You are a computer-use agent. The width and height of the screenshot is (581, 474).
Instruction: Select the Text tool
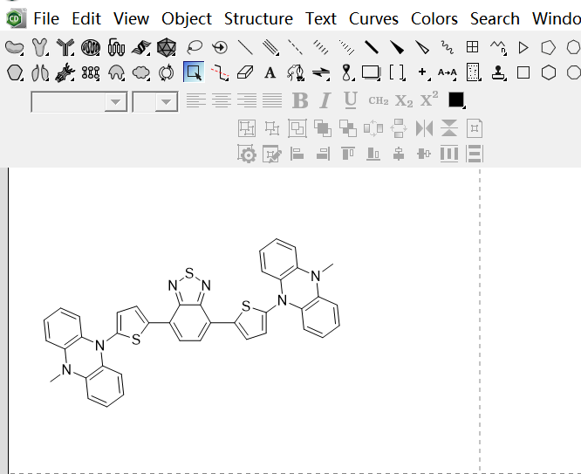pos(270,72)
